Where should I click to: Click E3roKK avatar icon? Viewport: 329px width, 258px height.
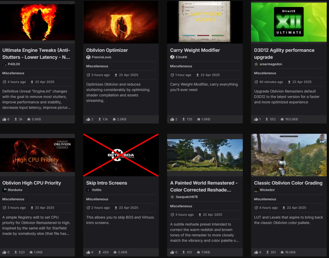pyautogui.click(x=172, y=57)
